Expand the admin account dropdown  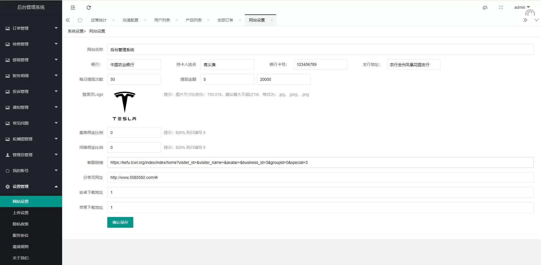click(x=522, y=7)
